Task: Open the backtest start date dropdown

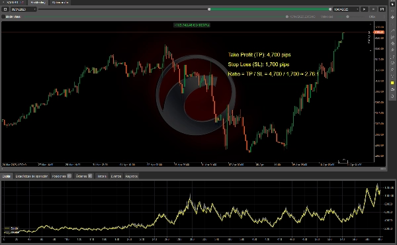Action: 24,9
